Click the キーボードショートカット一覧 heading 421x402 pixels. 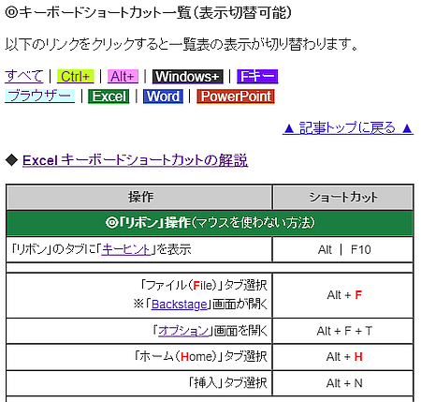(148, 13)
